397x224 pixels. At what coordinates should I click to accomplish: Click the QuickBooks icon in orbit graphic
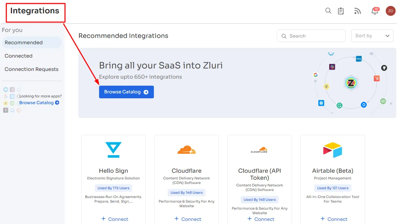pyautogui.click(x=383, y=101)
